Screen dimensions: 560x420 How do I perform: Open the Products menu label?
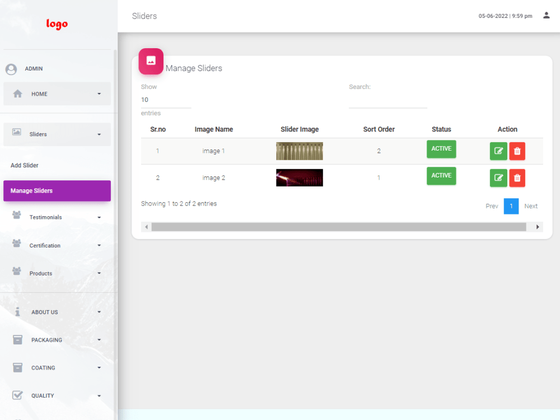point(41,273)
